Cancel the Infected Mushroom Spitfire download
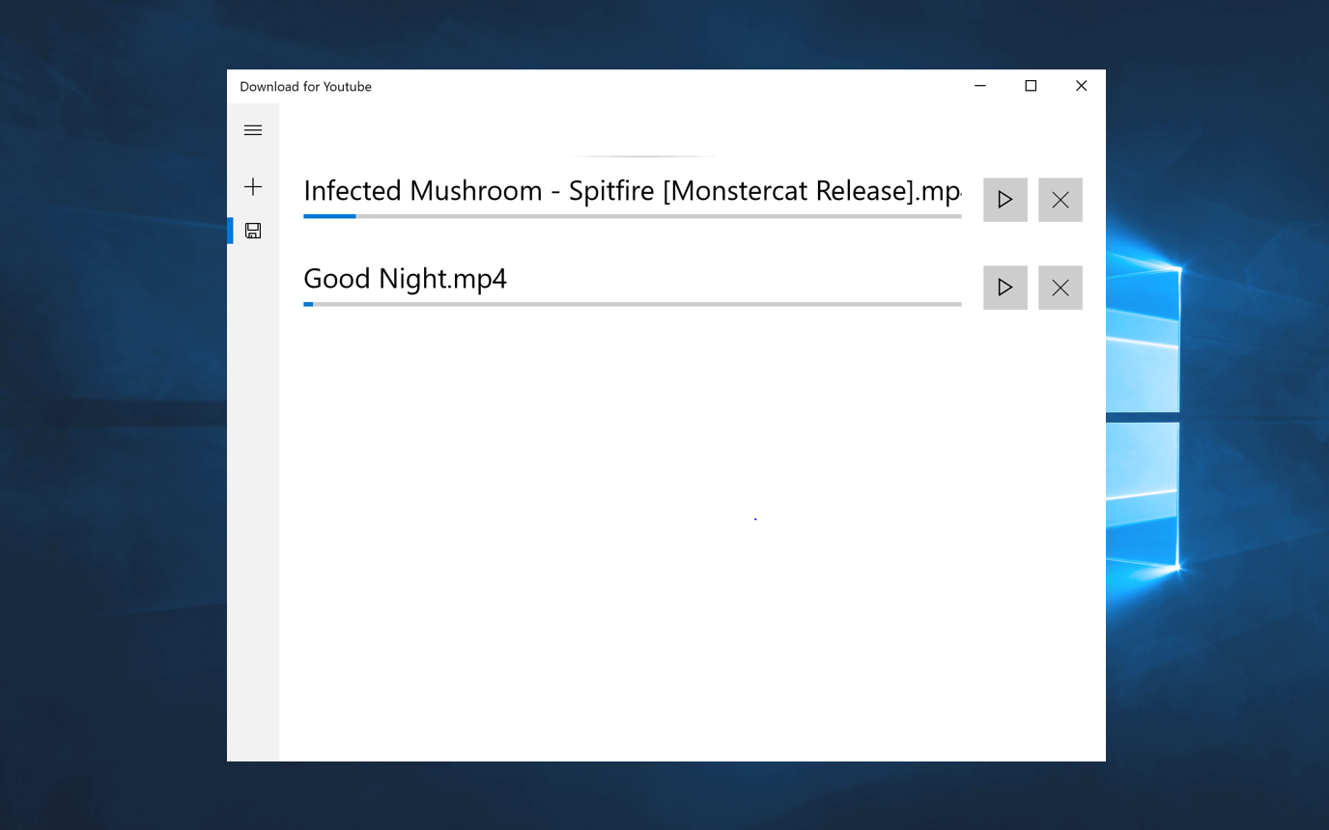Screen dimensions: 1329x830 pos(1060,200)
